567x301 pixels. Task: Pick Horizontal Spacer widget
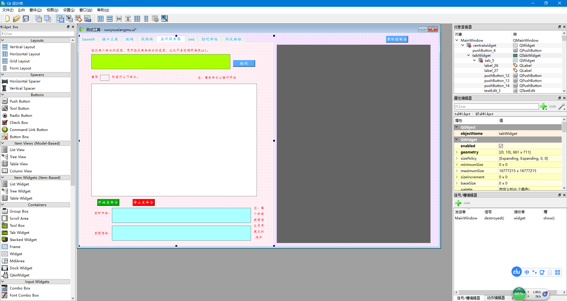click(25, 81)
